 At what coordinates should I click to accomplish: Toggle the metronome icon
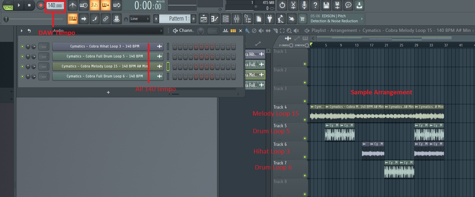click(72, 5)
